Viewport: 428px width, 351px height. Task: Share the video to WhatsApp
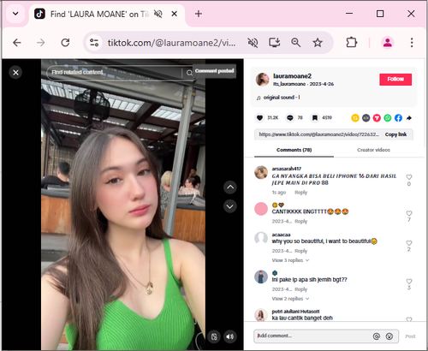[x=388, y=118]
